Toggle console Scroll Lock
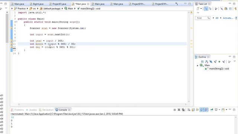The height and width of the screenshot is (134, 238). coord(193,110)
